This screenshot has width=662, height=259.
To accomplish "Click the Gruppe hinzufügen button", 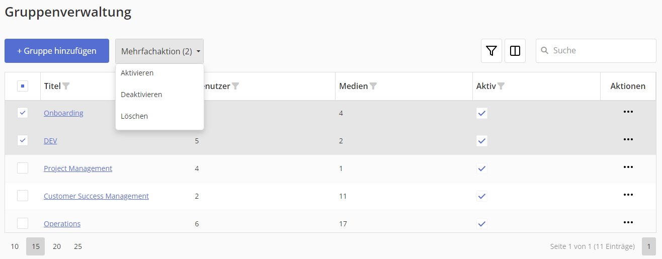I will coord(57,51).
